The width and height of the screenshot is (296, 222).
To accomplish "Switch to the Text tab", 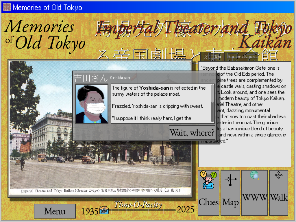I will [x=218, y=57].
